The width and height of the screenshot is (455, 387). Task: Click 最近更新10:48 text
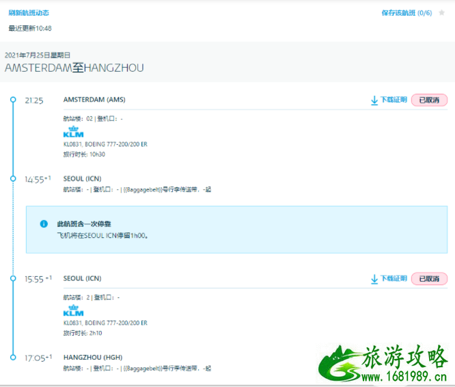tap(30, 28)
